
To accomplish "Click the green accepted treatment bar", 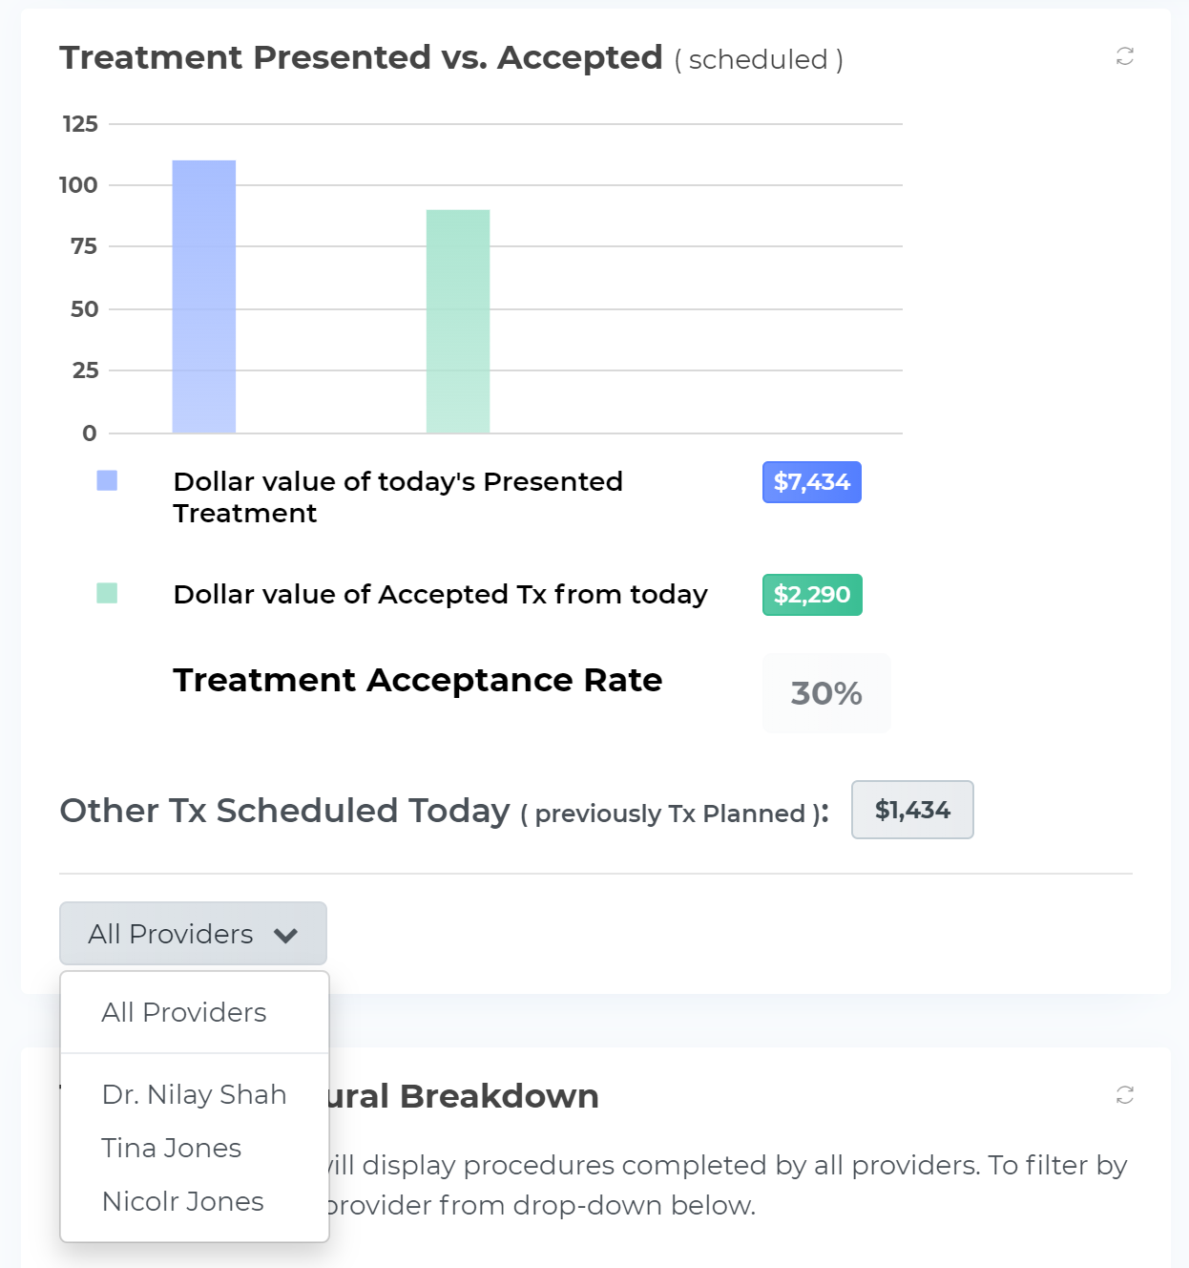I will pos(458,322).
